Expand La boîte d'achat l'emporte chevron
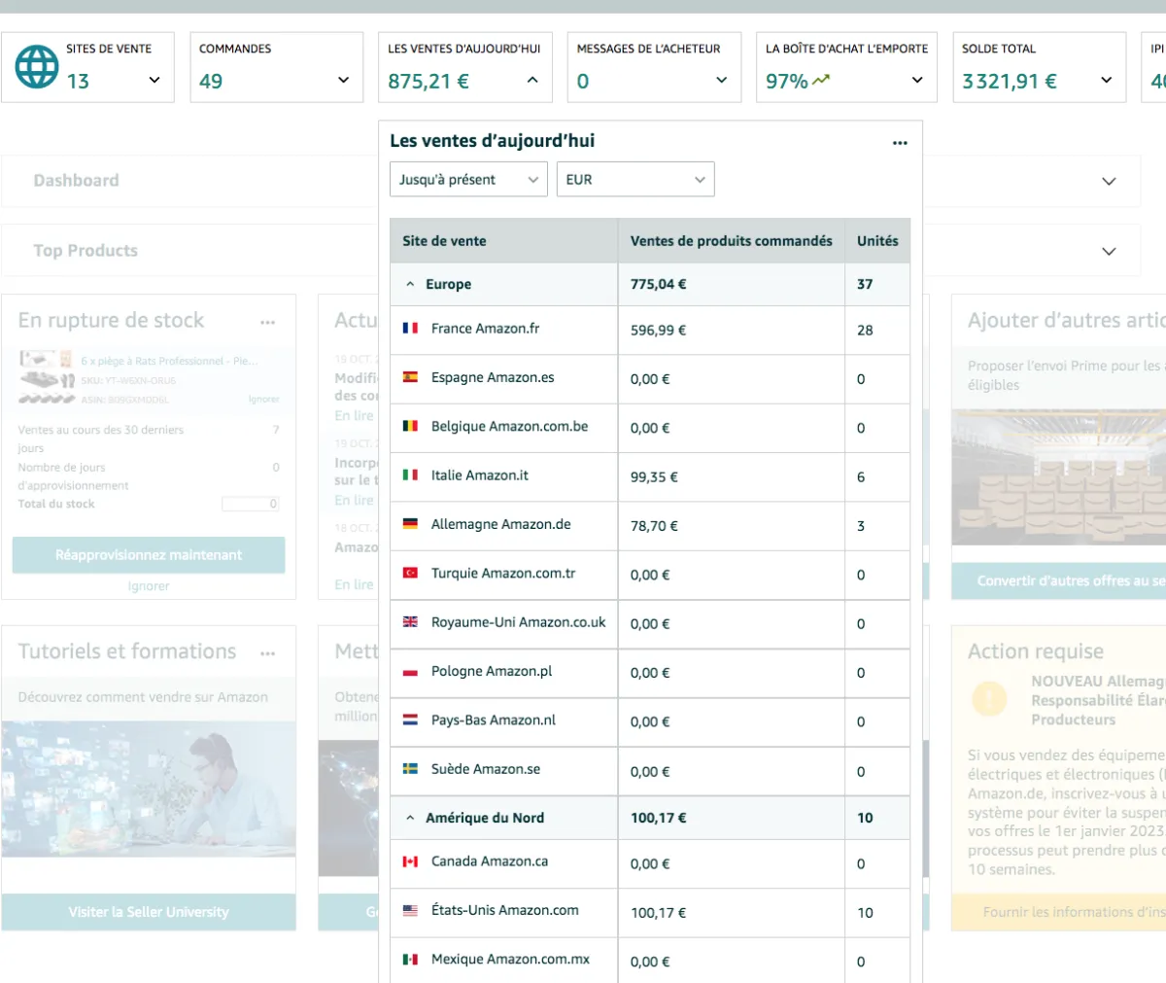The width and height of the screenshot is (1166, 983). coord(917,80)
